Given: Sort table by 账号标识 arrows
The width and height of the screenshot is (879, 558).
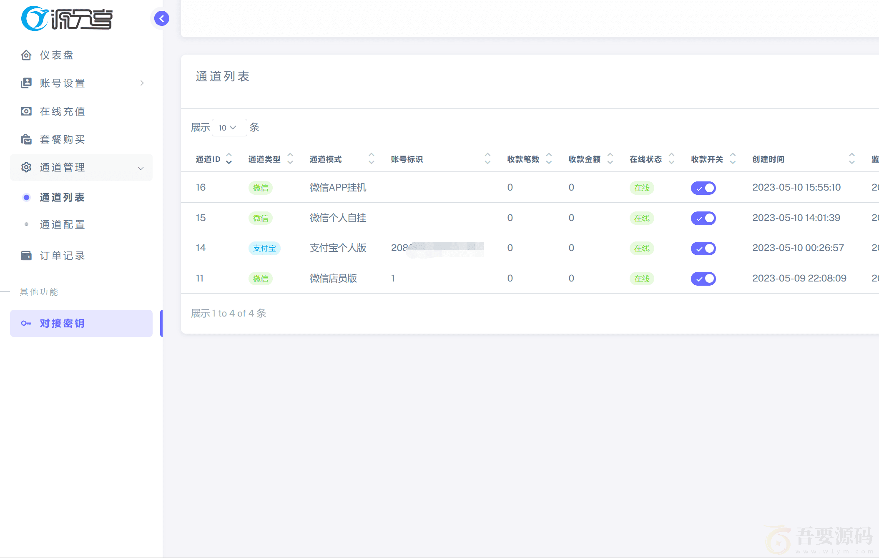Looking at the screenshot, I should 487,159.
